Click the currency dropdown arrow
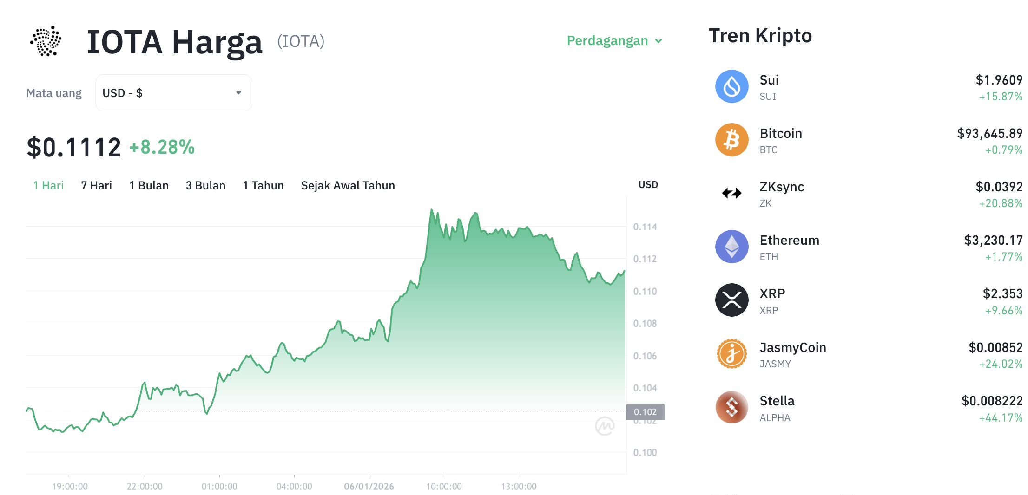 [238, 93]
